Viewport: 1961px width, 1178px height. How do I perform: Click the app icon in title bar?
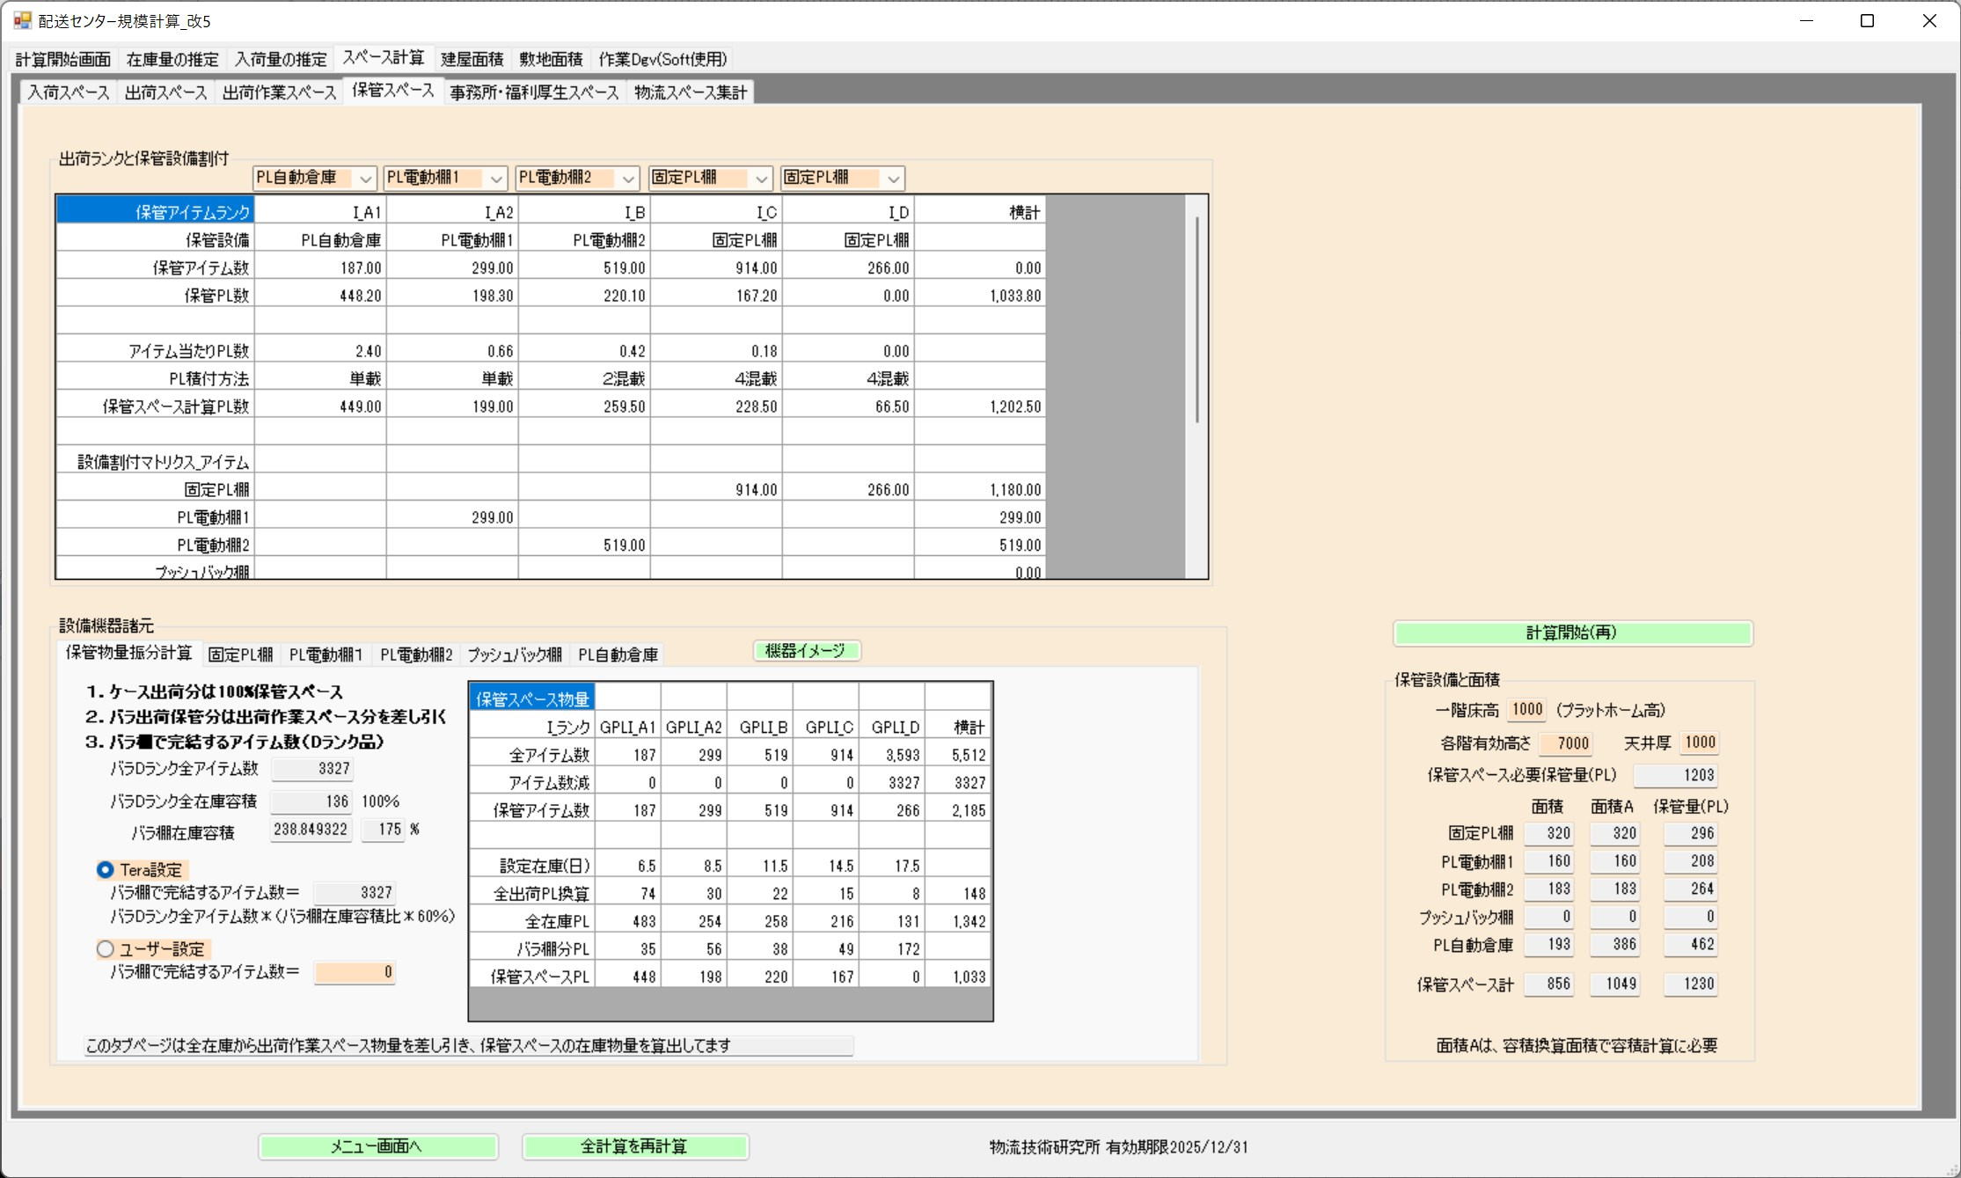tap(22, 20)
